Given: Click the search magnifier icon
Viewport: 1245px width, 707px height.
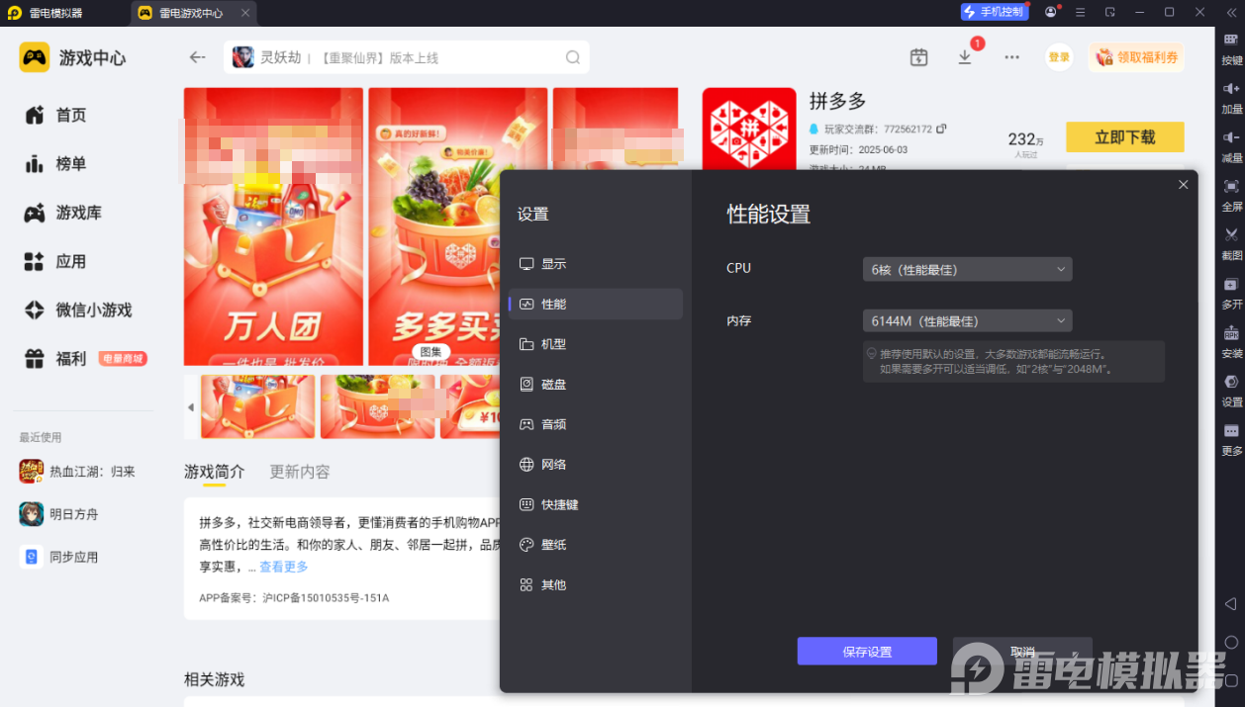Looking at the screenshot, I should click(x=573, y=57).
